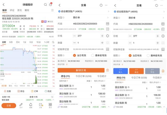Refresh the middle 交易 screen
The width and height of the screenshot is (167, 115).
(x=101, y=5)
